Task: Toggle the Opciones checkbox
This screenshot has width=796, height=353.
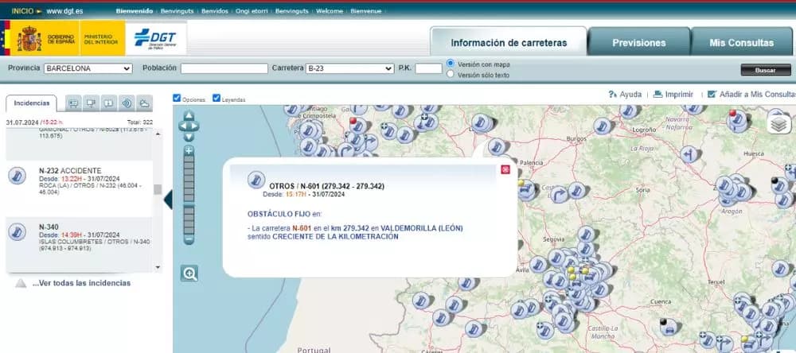Action: coord(177,99)
